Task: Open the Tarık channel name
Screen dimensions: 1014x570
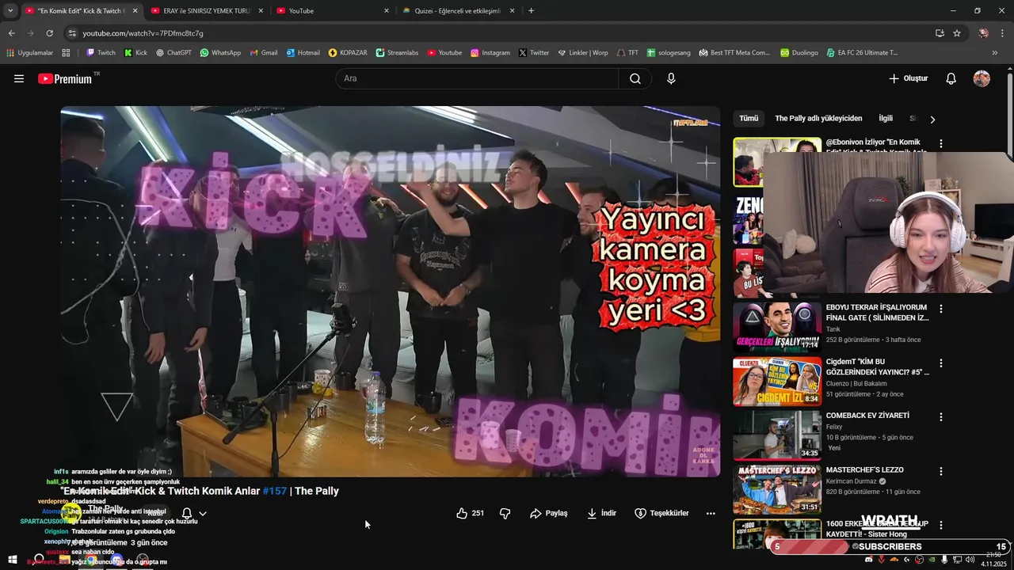Action: (833, 329)
